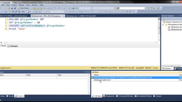Switch to the Locals tab
This screenshot has height=102, width=182.
coord(10,96)
